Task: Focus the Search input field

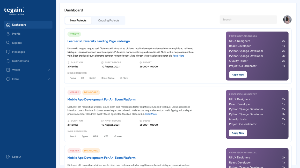Action: tap(248, 20)
